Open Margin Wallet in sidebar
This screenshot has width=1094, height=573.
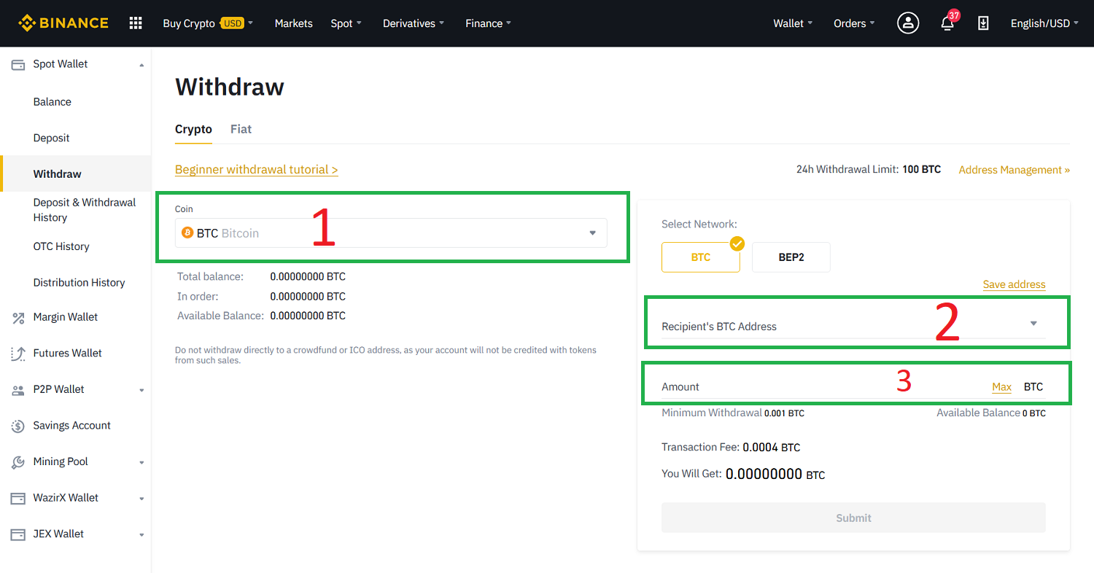click(x=66, y=317)
